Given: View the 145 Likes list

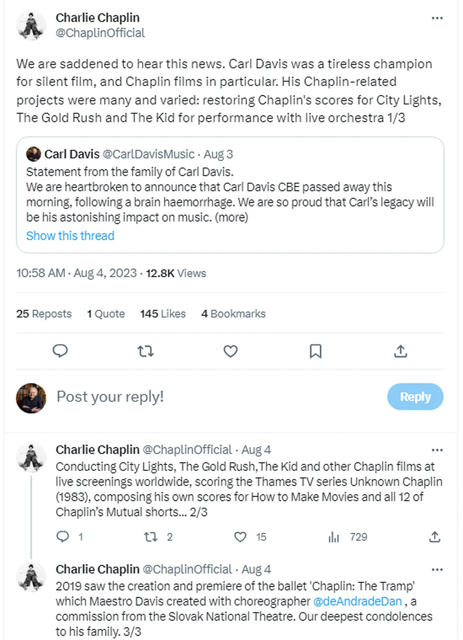Looking at the screenshot, I should point(162,313).
